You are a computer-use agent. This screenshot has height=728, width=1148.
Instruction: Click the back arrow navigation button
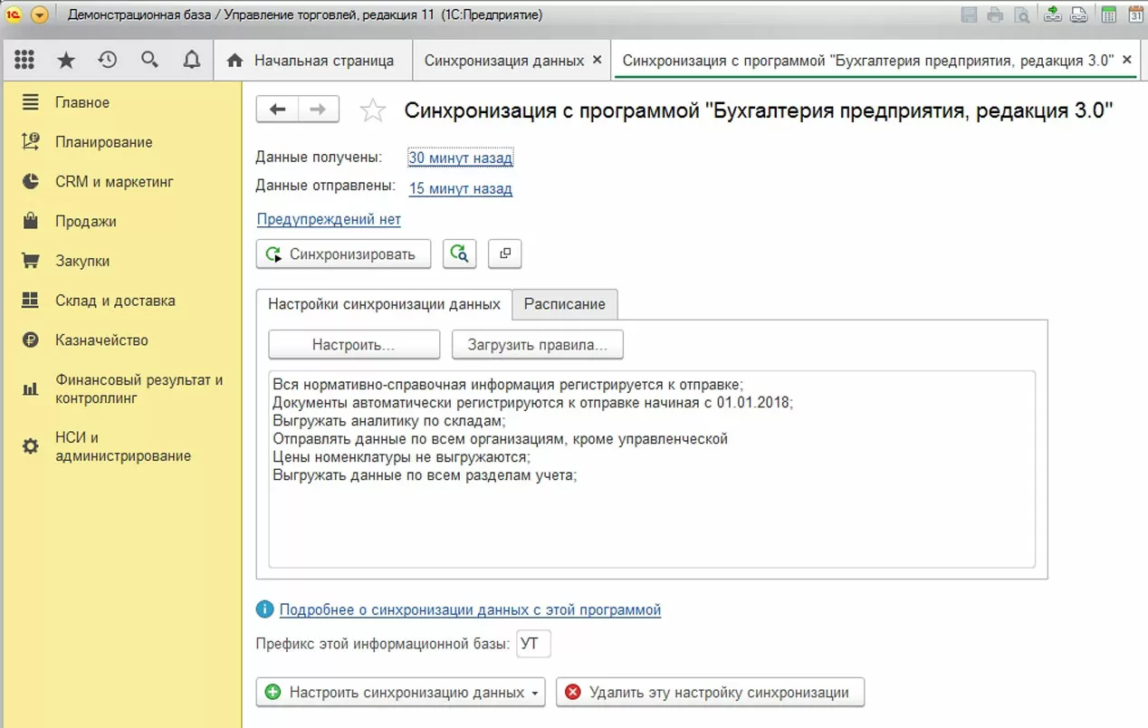point(278,110)
